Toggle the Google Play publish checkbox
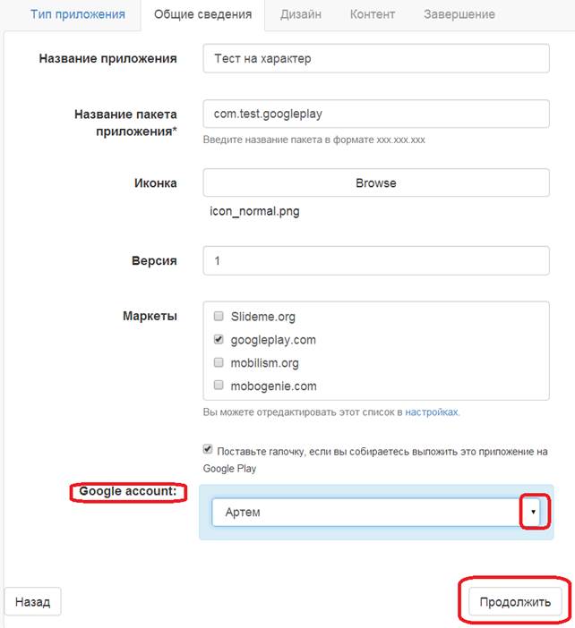575x628 pixels. tap(209, 450)
